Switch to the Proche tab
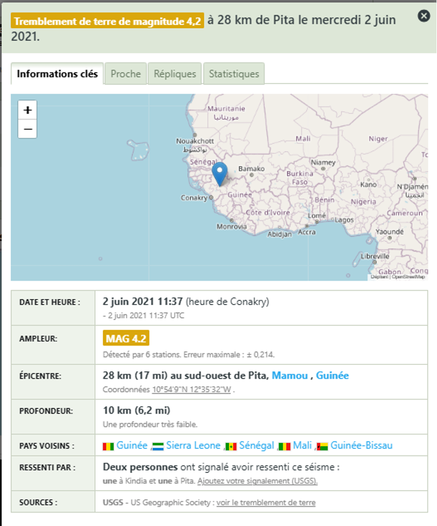 tap(126, 74)
